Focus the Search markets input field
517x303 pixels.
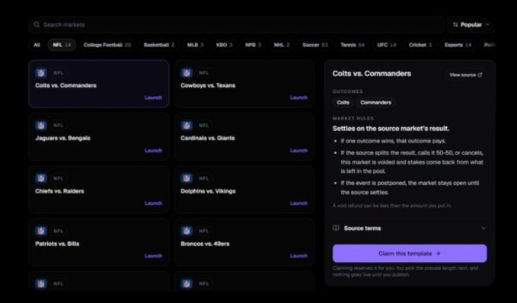coord(236,24)
